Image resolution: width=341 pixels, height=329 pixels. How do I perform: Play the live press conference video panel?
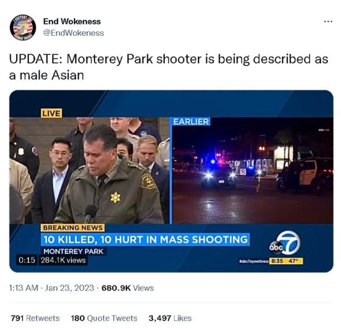click(x=89, y=171)
